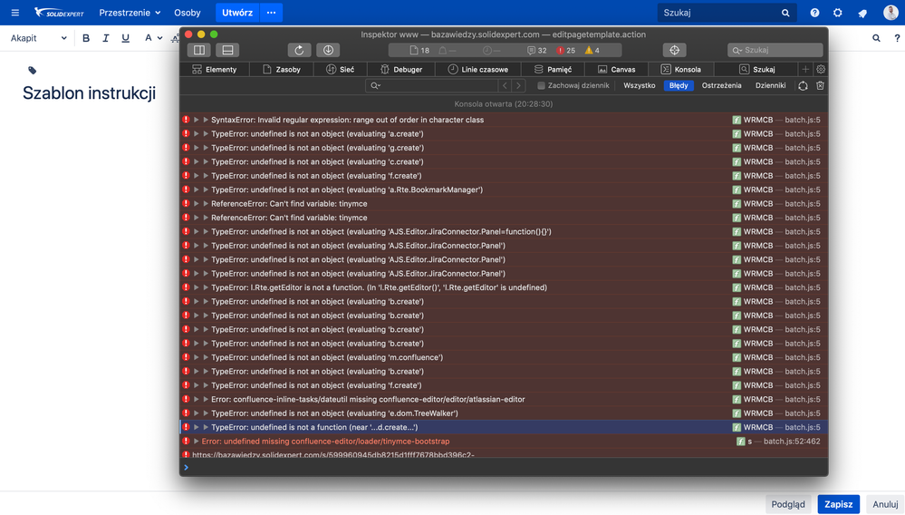Screen dimensions: 905x515
Task: Switch to the Sieć tab
Action: (x=341, y=69)
